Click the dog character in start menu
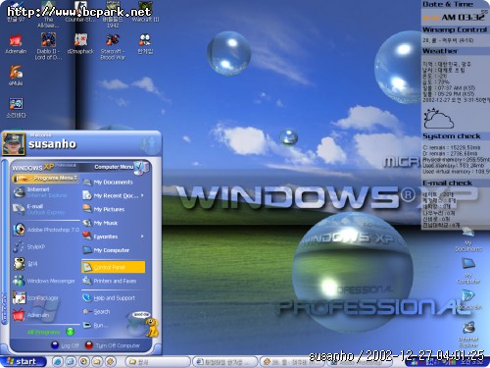The width and height of the screenshot is (490, 368). [152, 328]
